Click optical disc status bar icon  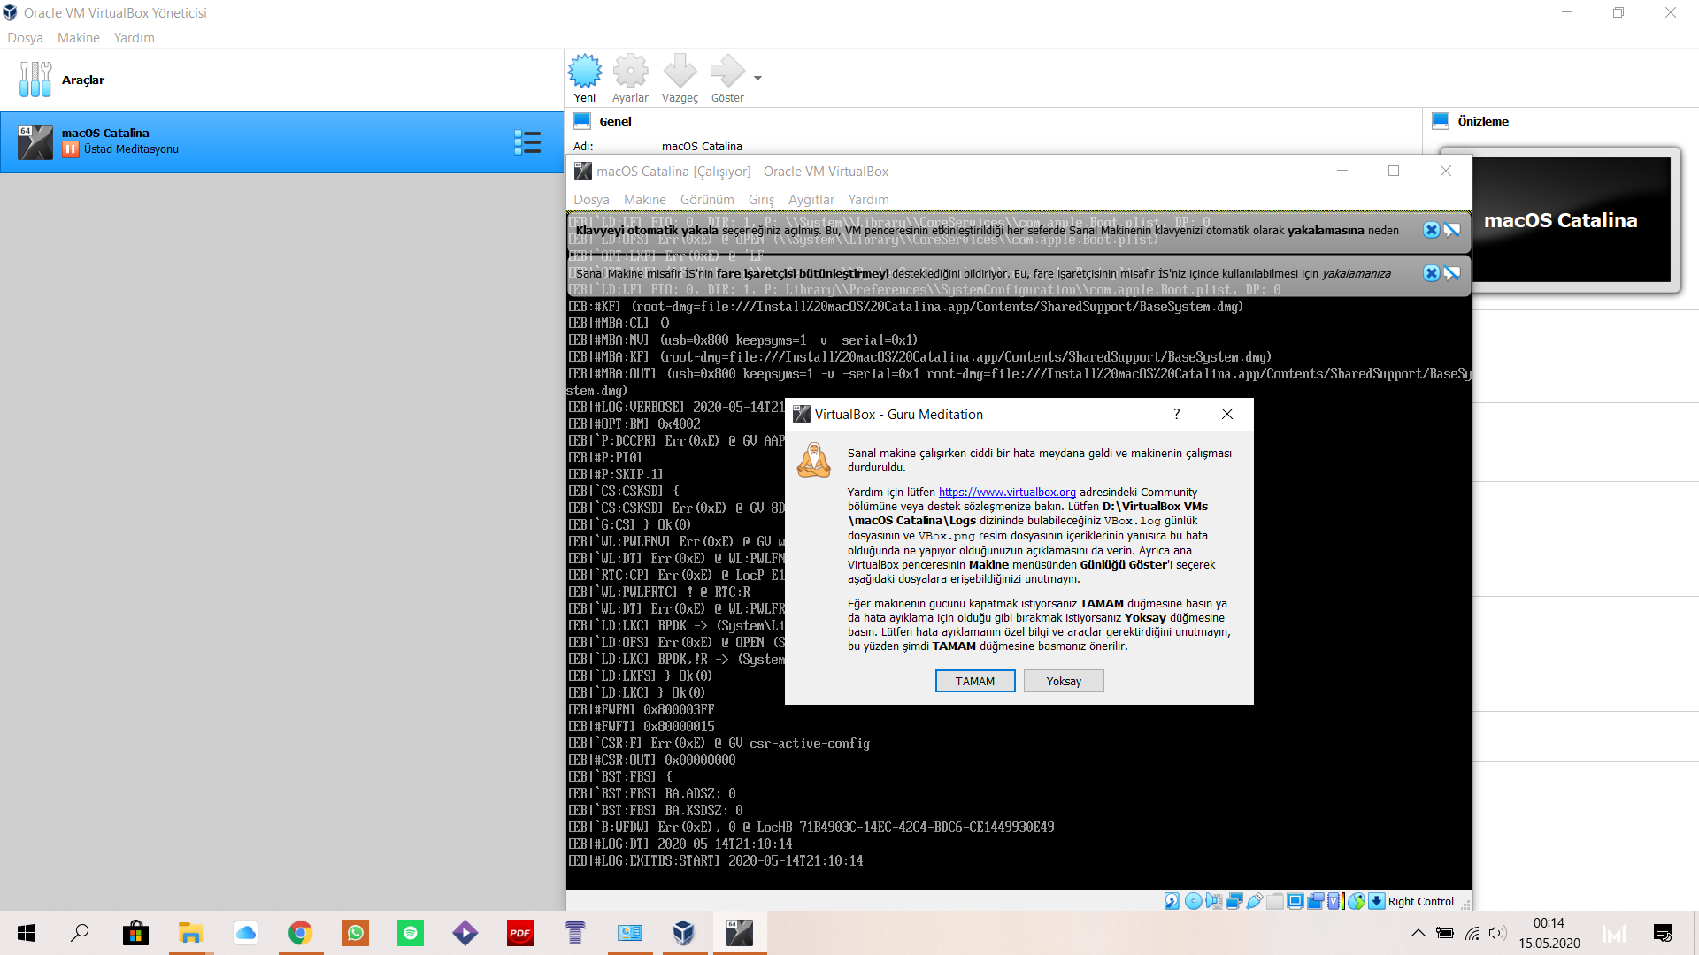[1194, 901]
